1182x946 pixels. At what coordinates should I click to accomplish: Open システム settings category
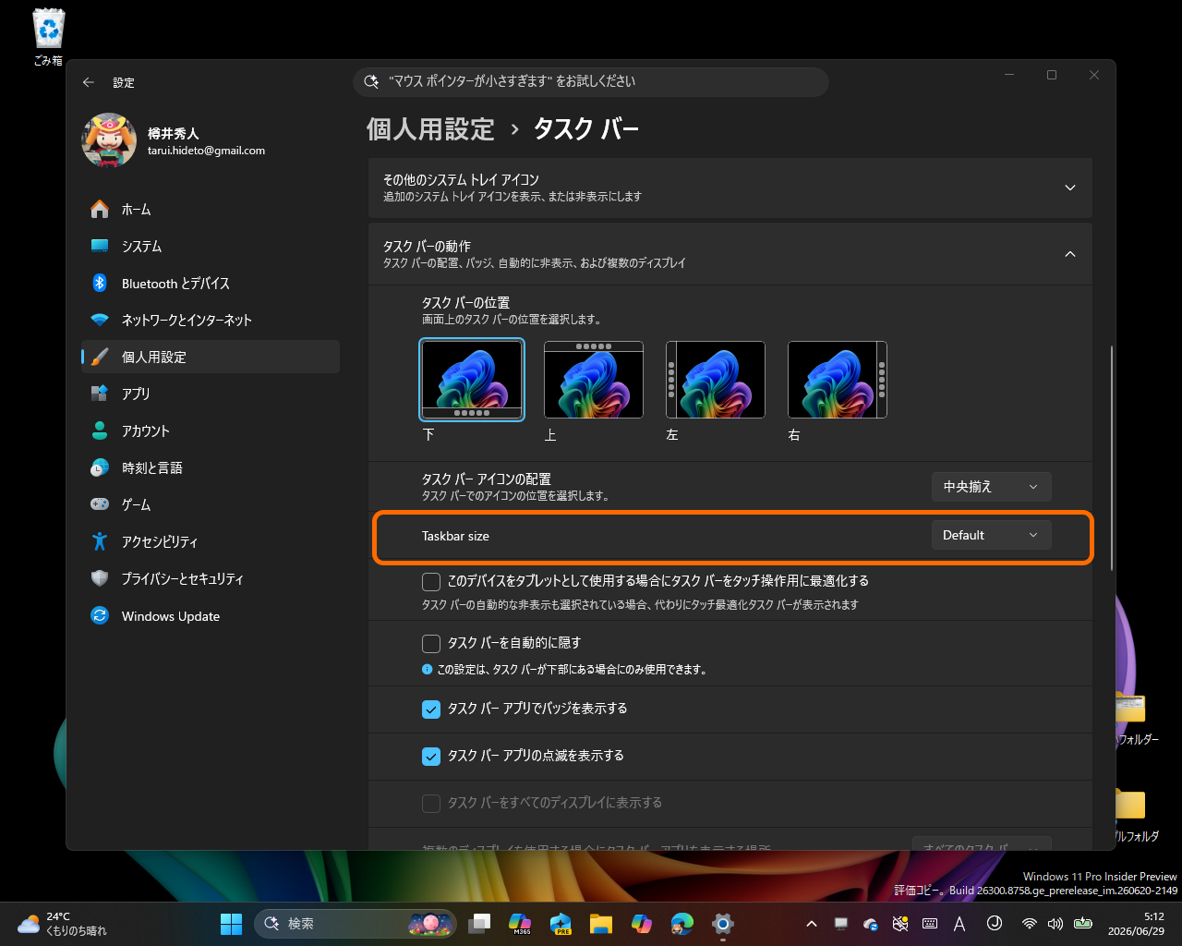[211, 247]
